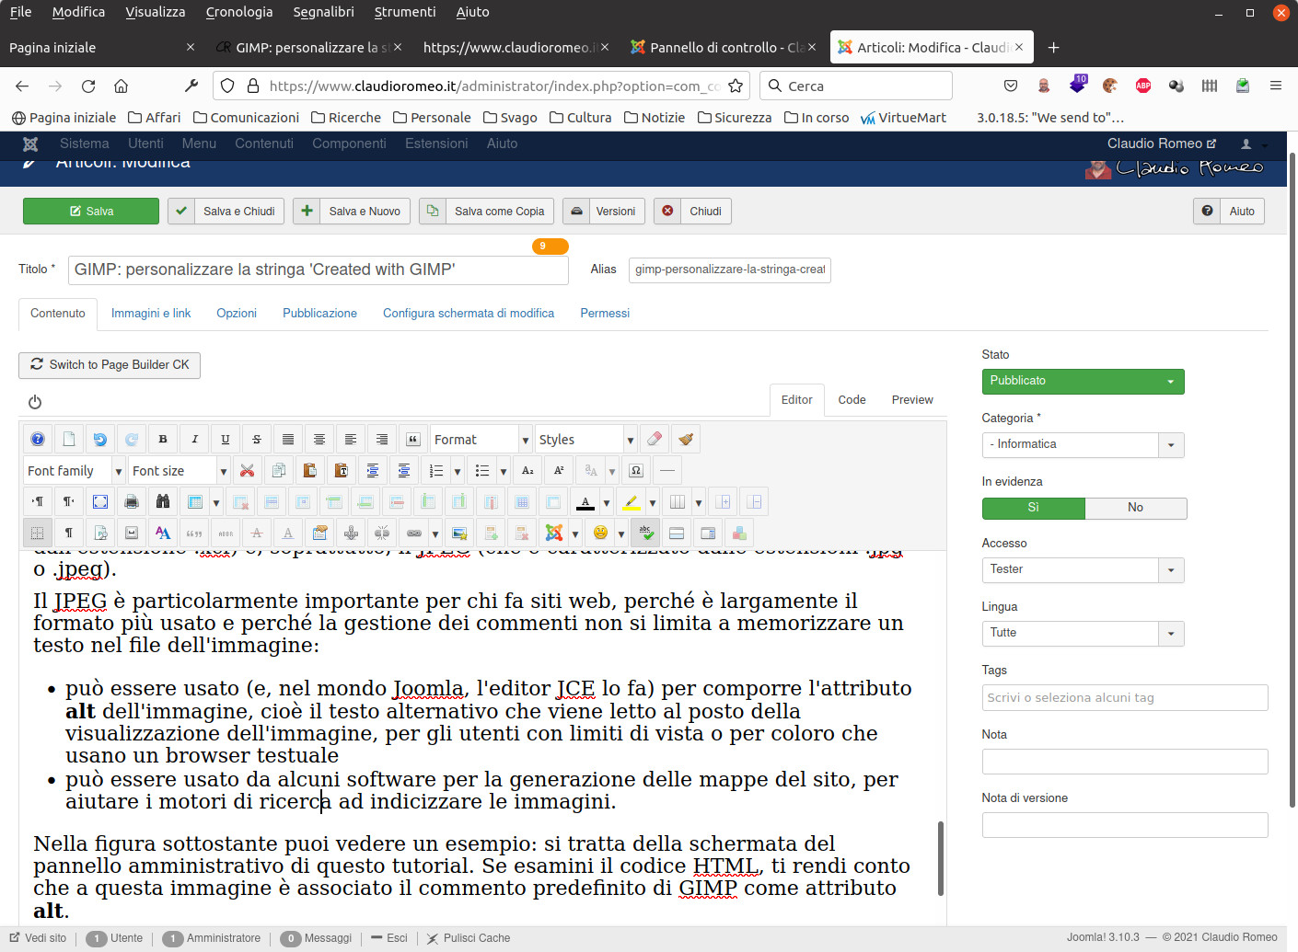Image resolution: width=1298 pixels, height=952 pixels.
Task: Click Pulisci Cache link in footer
Action: click(468, 938)
